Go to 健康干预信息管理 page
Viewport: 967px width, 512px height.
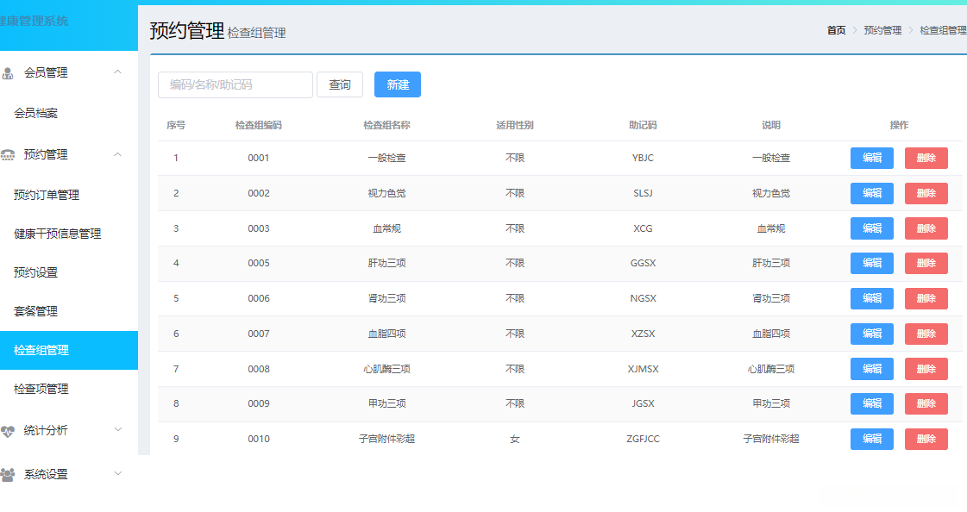click(57, 234)
